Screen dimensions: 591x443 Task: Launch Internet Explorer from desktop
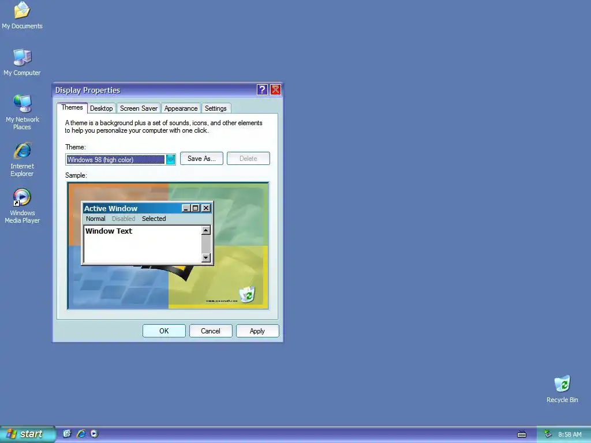click(22, 159)
